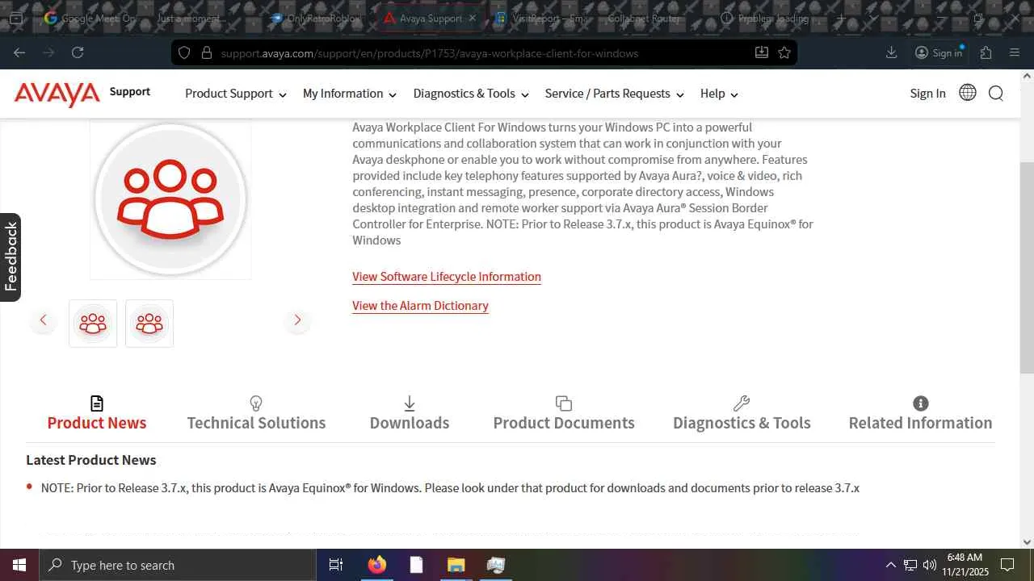Go back to the previous page
The height and width of the screenshot is (581, 1034).
click(x=19, y=52)
